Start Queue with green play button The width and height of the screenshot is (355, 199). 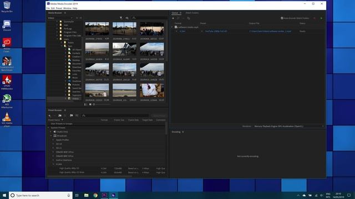tap(321, 18)
